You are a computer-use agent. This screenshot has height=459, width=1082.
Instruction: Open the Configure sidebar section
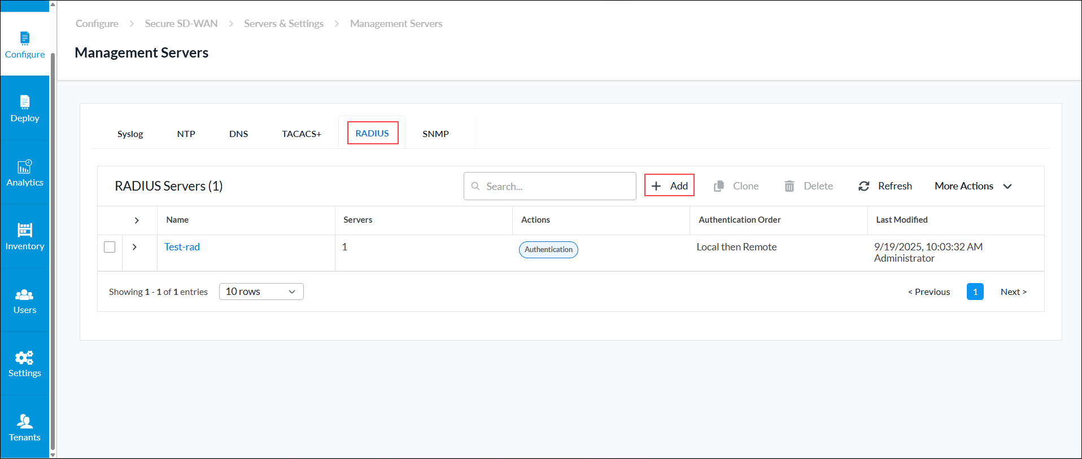pyautogui.click(x=25, y=45)
